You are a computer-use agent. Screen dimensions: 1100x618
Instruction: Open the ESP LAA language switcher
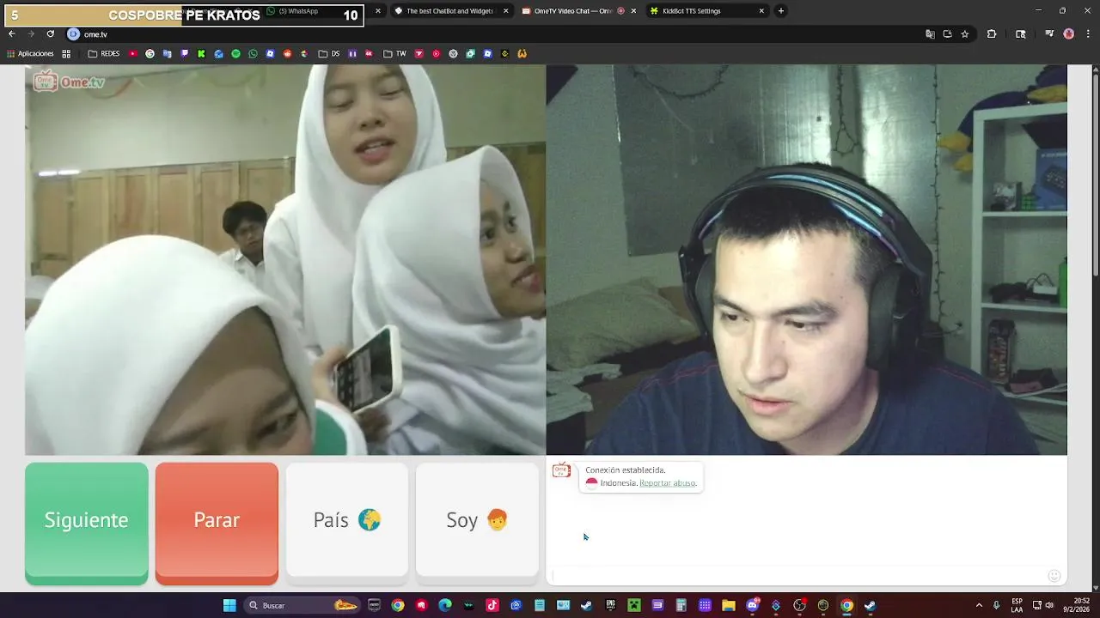coord(1017,606)
